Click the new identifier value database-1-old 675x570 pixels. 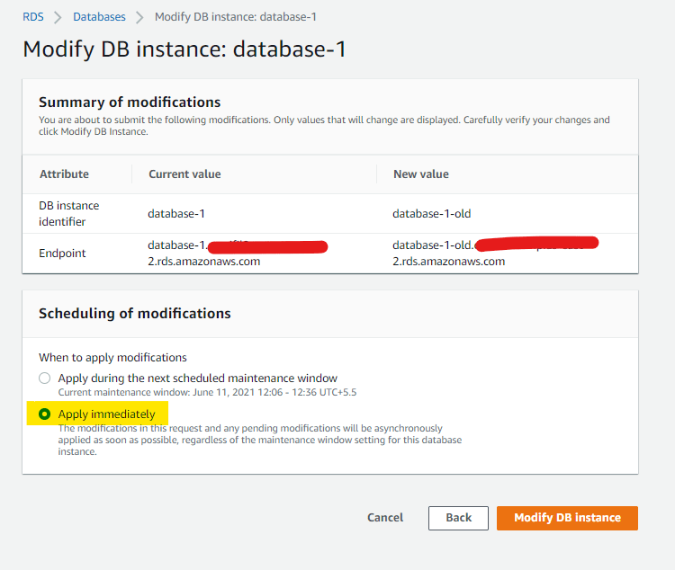pyautogui.click(x=431, y=214)
